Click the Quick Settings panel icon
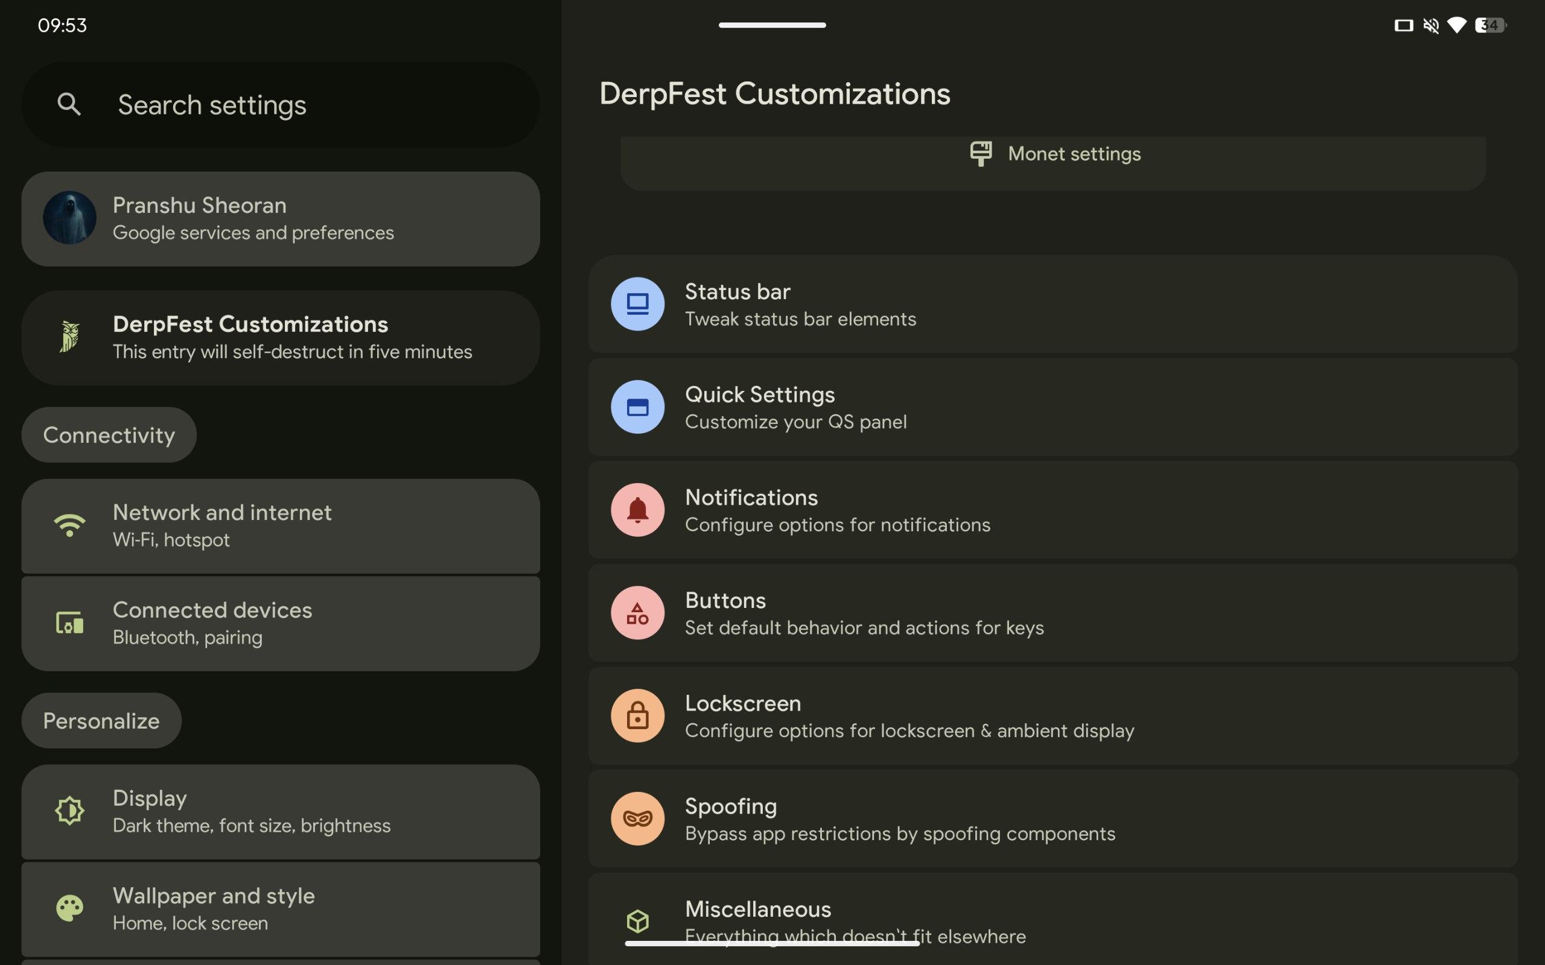 point(637,407)
